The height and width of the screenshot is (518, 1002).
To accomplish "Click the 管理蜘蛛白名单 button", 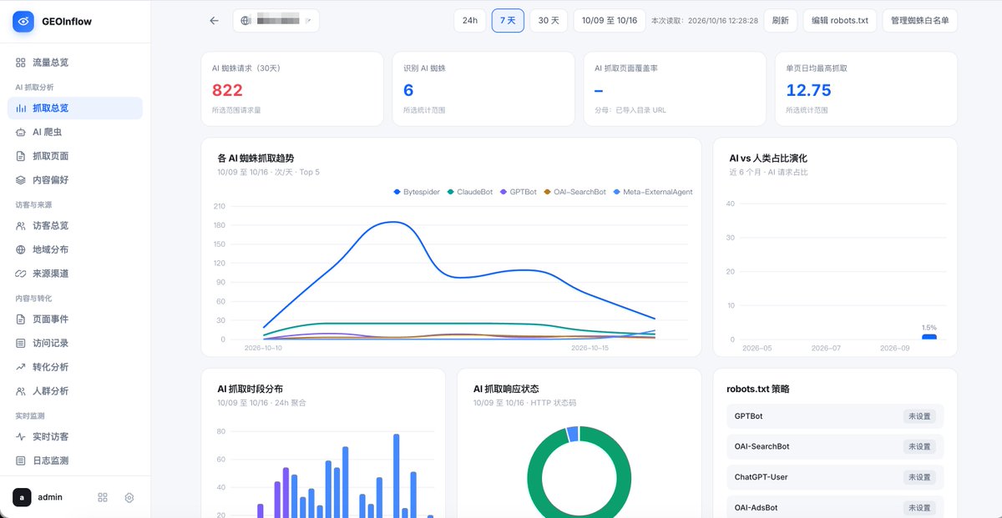I will [919, 21].
